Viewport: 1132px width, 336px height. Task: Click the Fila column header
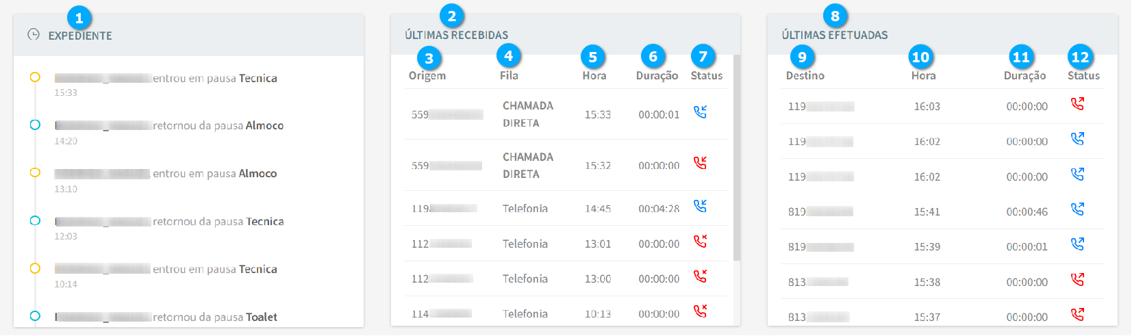coord(509,75)
